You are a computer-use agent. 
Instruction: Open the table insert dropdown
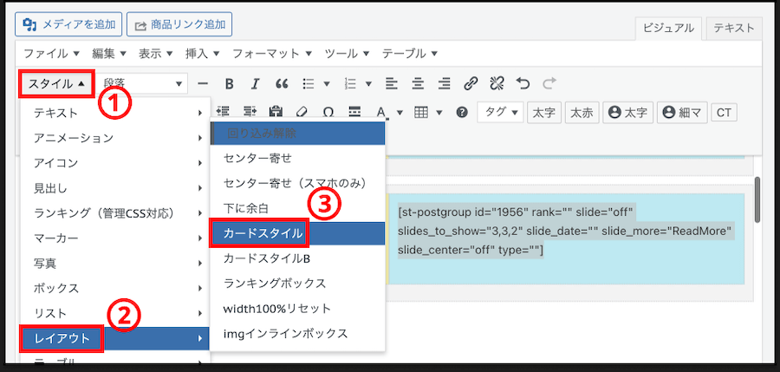427,112
